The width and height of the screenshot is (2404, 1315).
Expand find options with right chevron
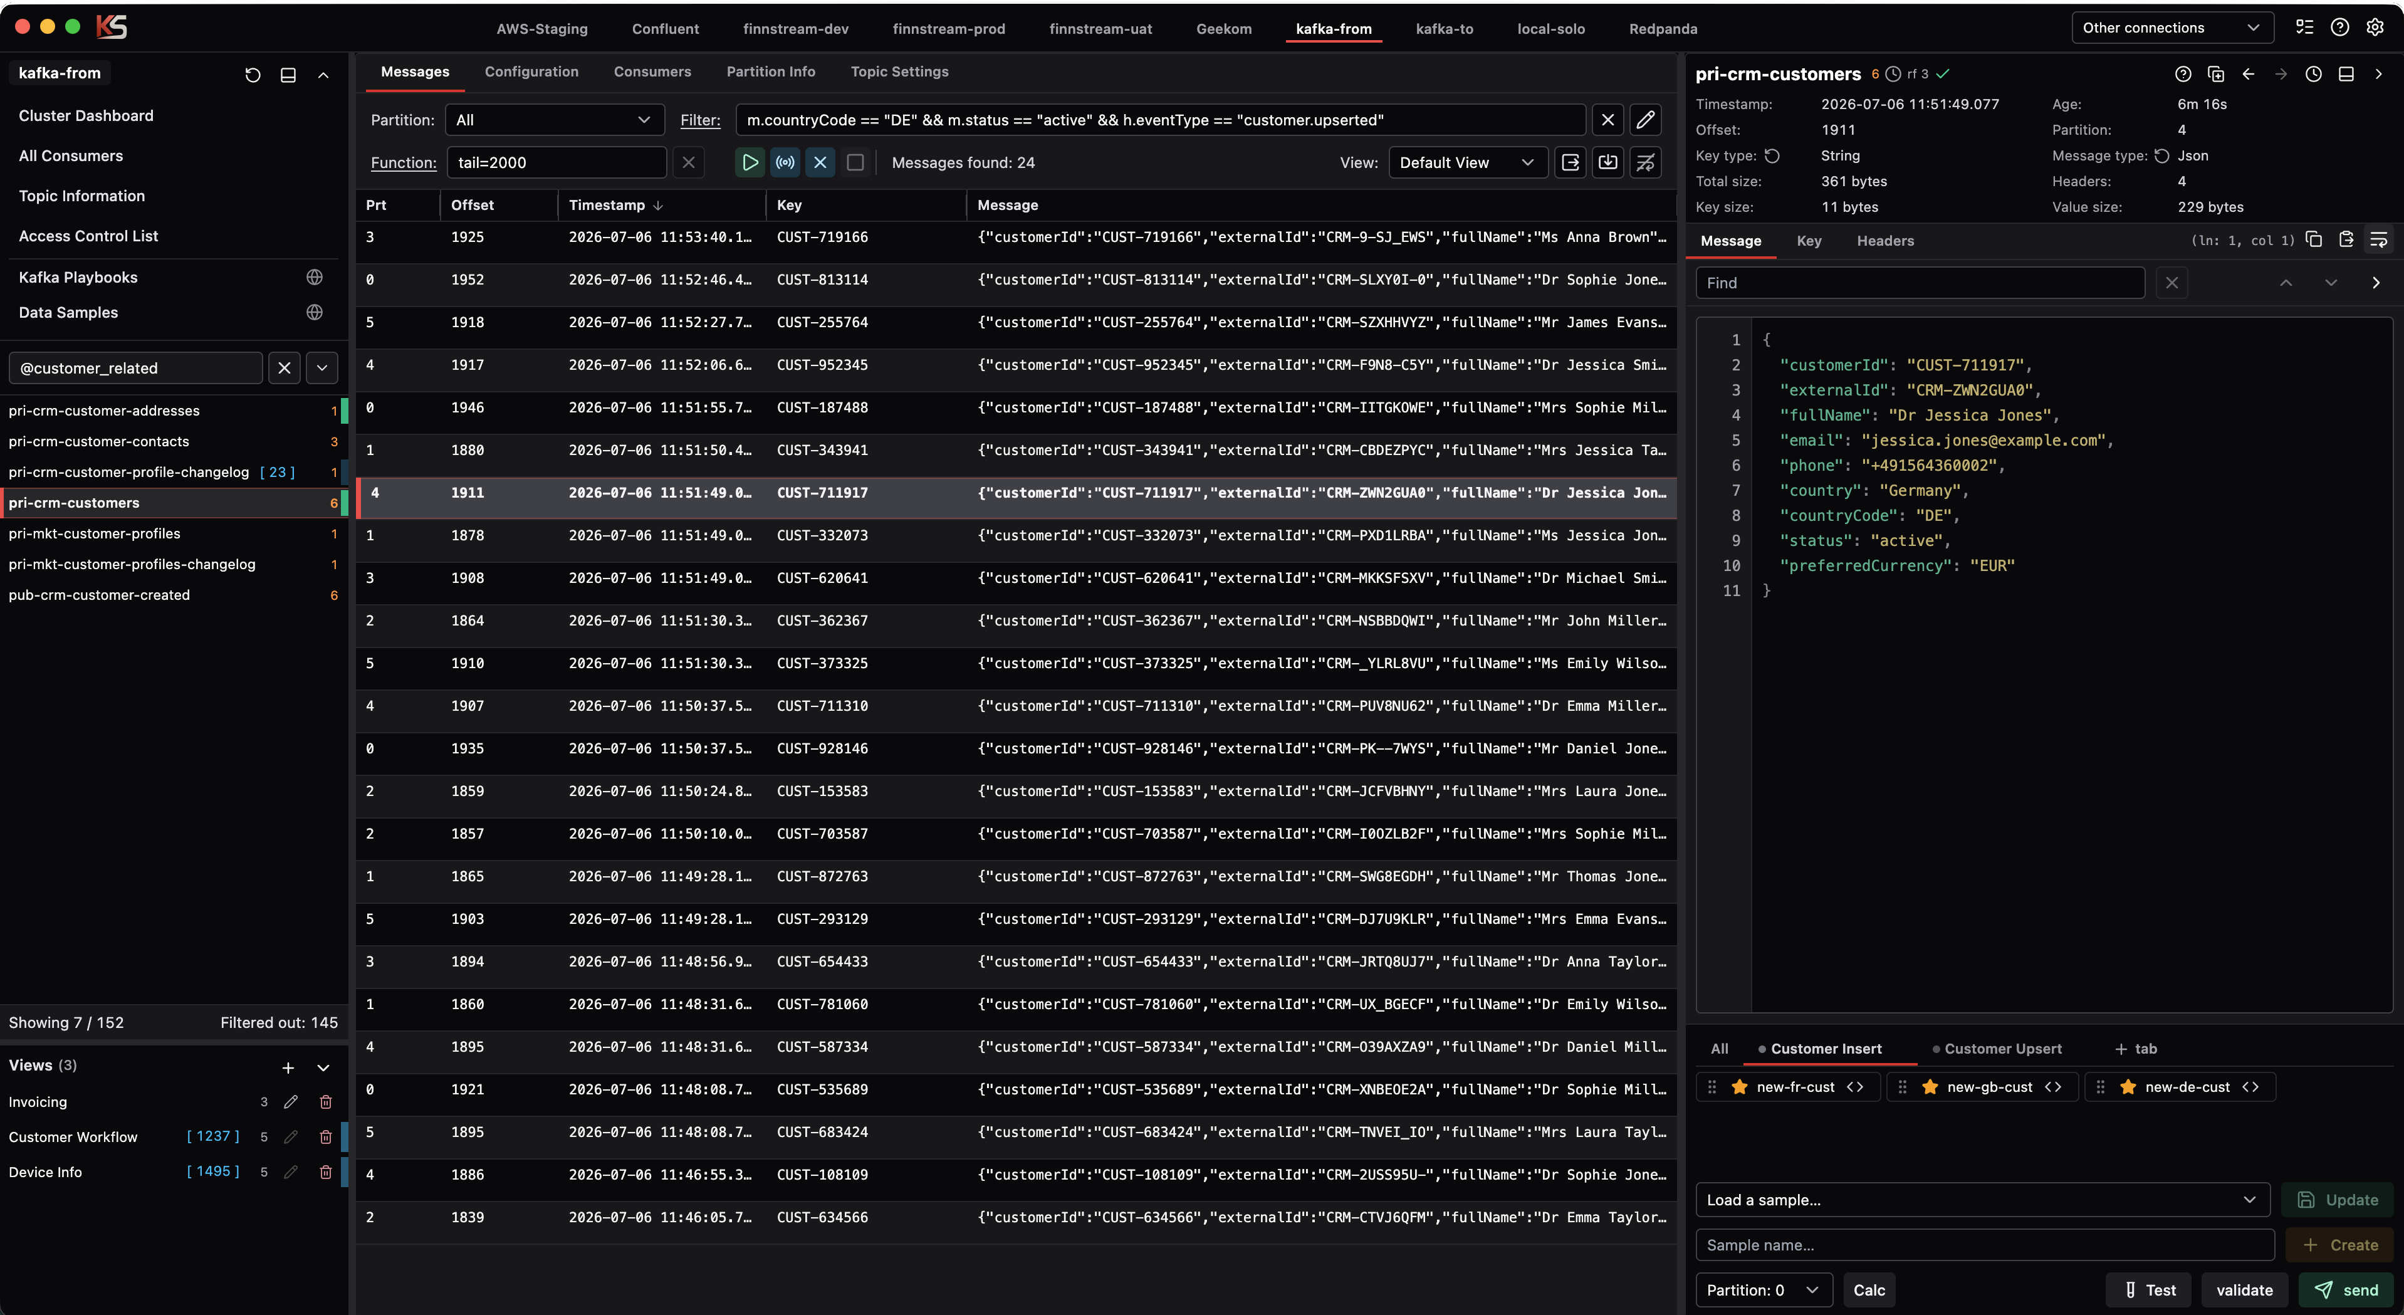[x=2375, y=283]
